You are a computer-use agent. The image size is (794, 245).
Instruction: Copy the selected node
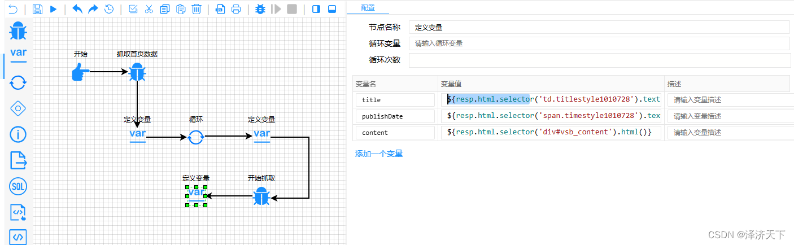165,9
